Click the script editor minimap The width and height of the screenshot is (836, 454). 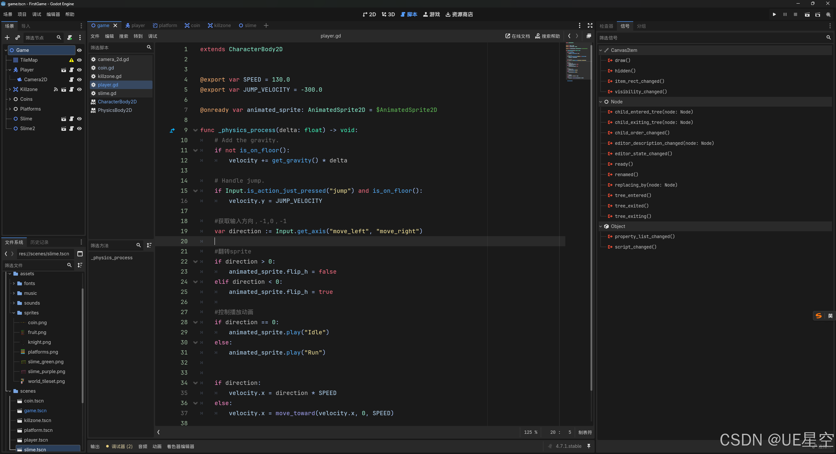point(578,62)
